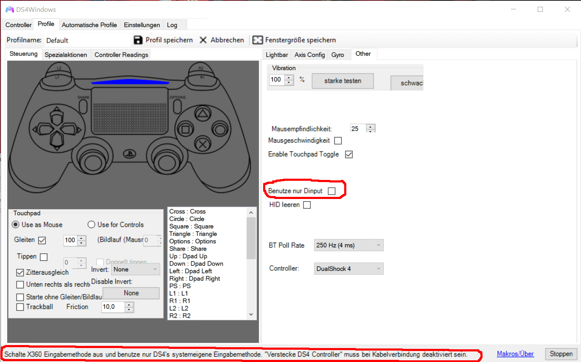Click starke testen vibration button
This screenshot has height=362, width=581.
pyautogui.click(x=343, y=81)
